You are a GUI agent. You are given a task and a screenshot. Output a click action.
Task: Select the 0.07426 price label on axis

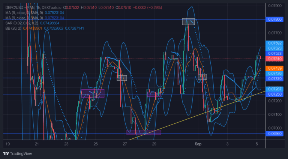pos(274,73)
